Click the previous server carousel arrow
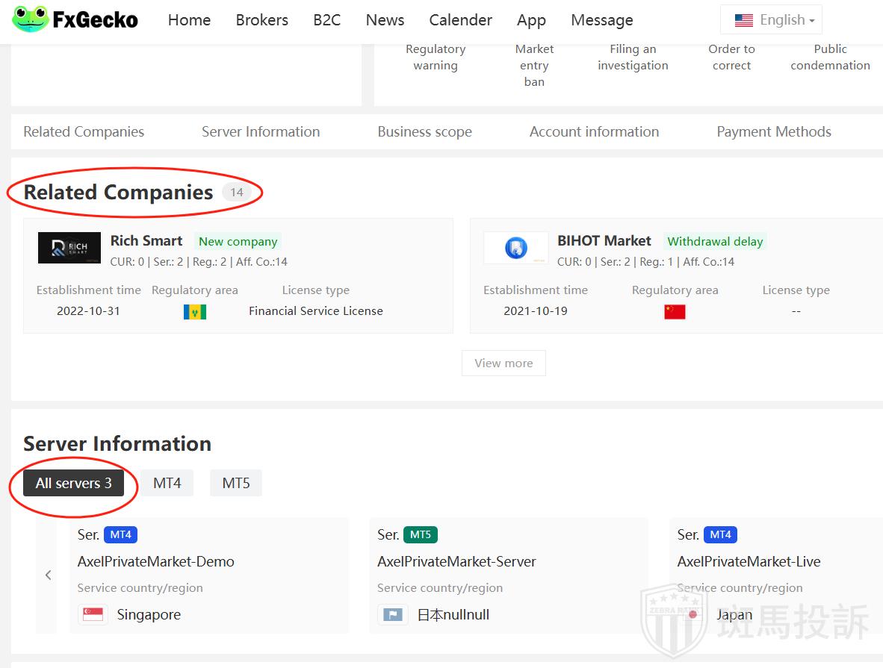The height and width of the screenshot is (668, 883). pos(48,575)
